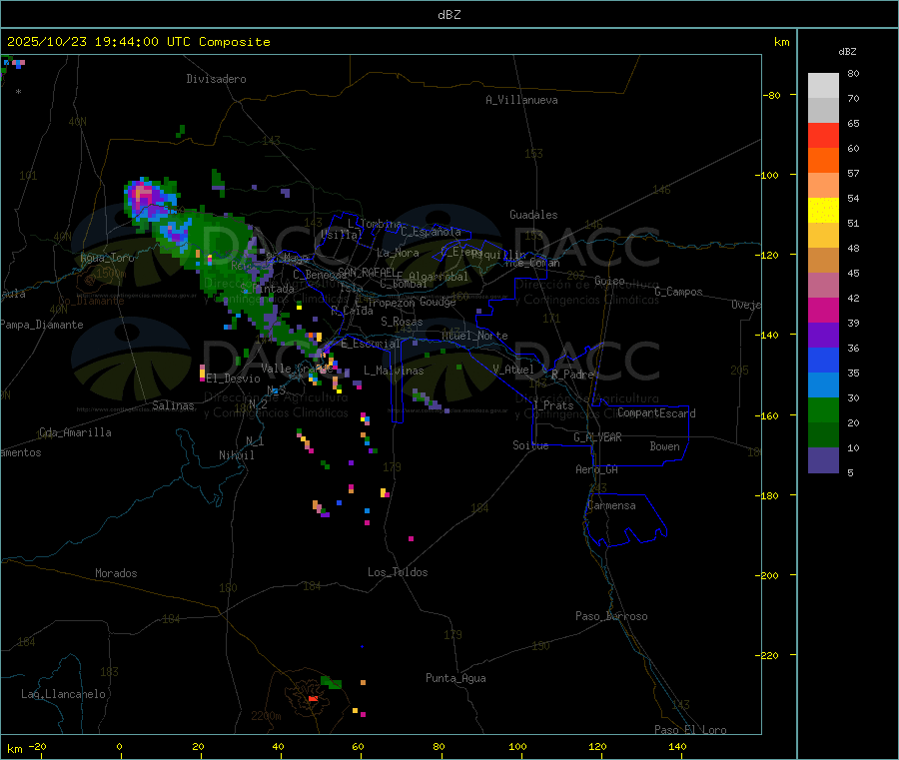Click the 'El_Desvio' label
Screen dimensions: 899x760
(234, 379)
